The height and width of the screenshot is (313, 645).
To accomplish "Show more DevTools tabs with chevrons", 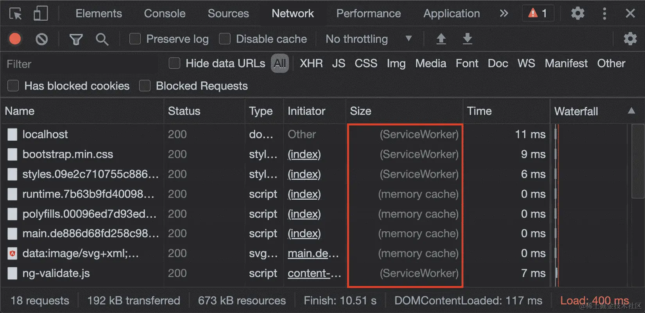I will (x=504, y=13).
